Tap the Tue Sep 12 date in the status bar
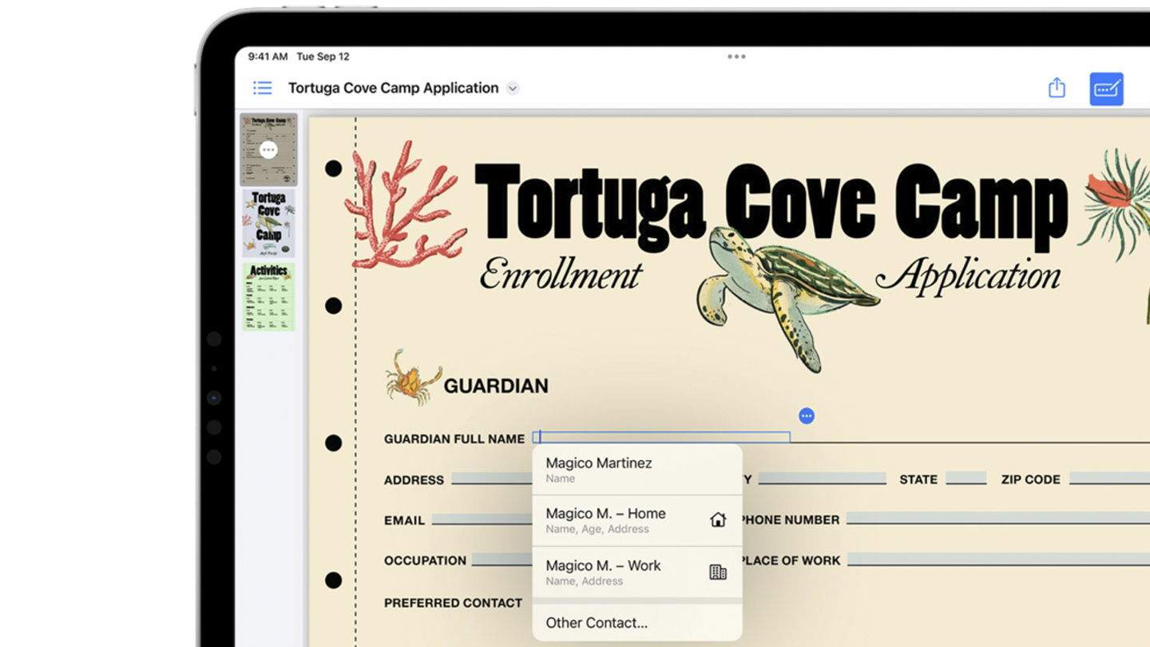This screenshot has width=1150, height=647. (324, 56)
